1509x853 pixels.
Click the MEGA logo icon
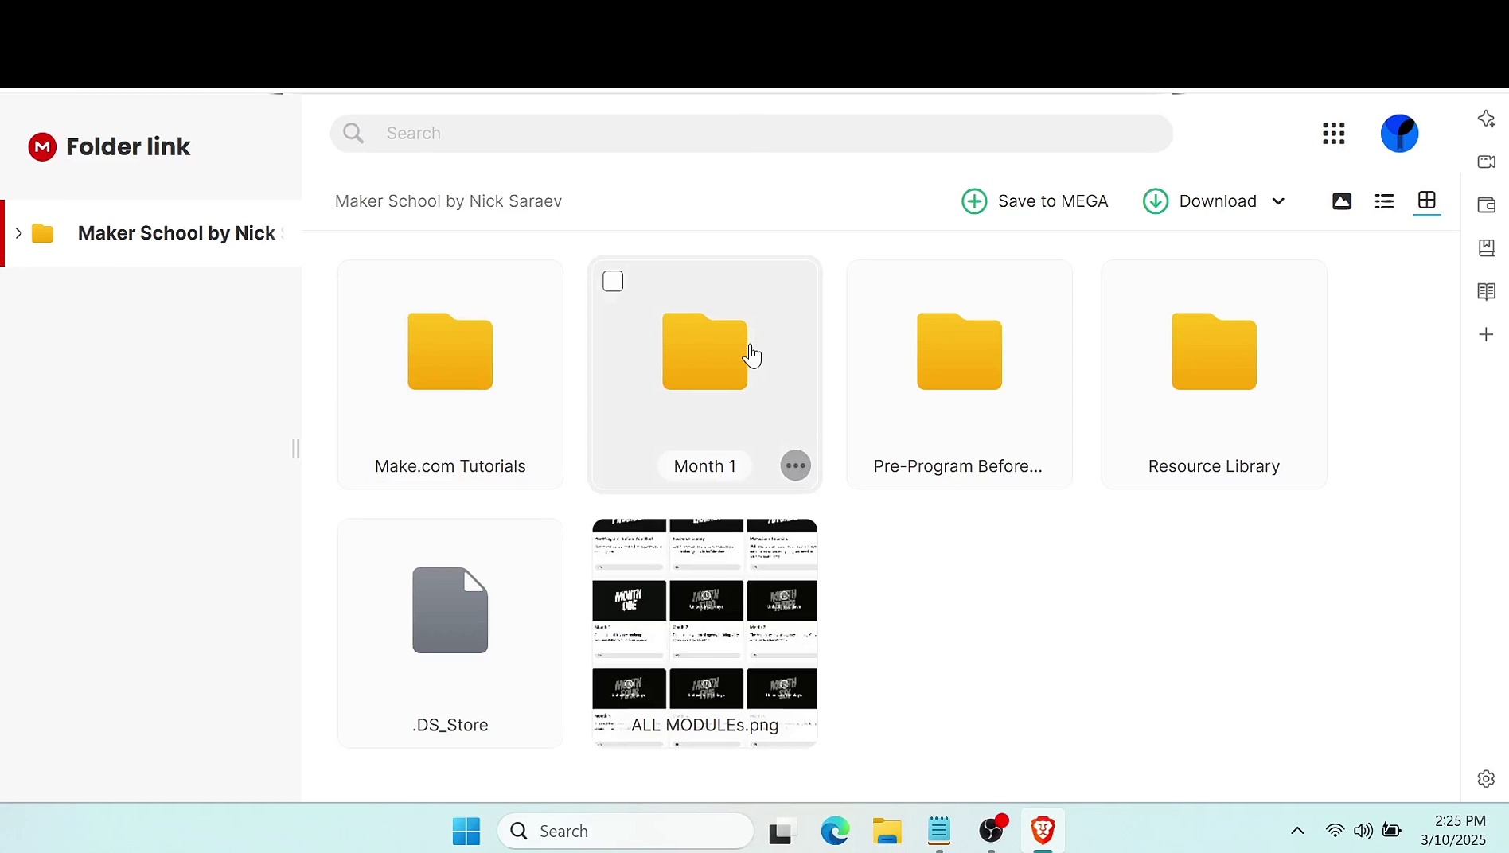pyautogui.click(x=42, y=147)
